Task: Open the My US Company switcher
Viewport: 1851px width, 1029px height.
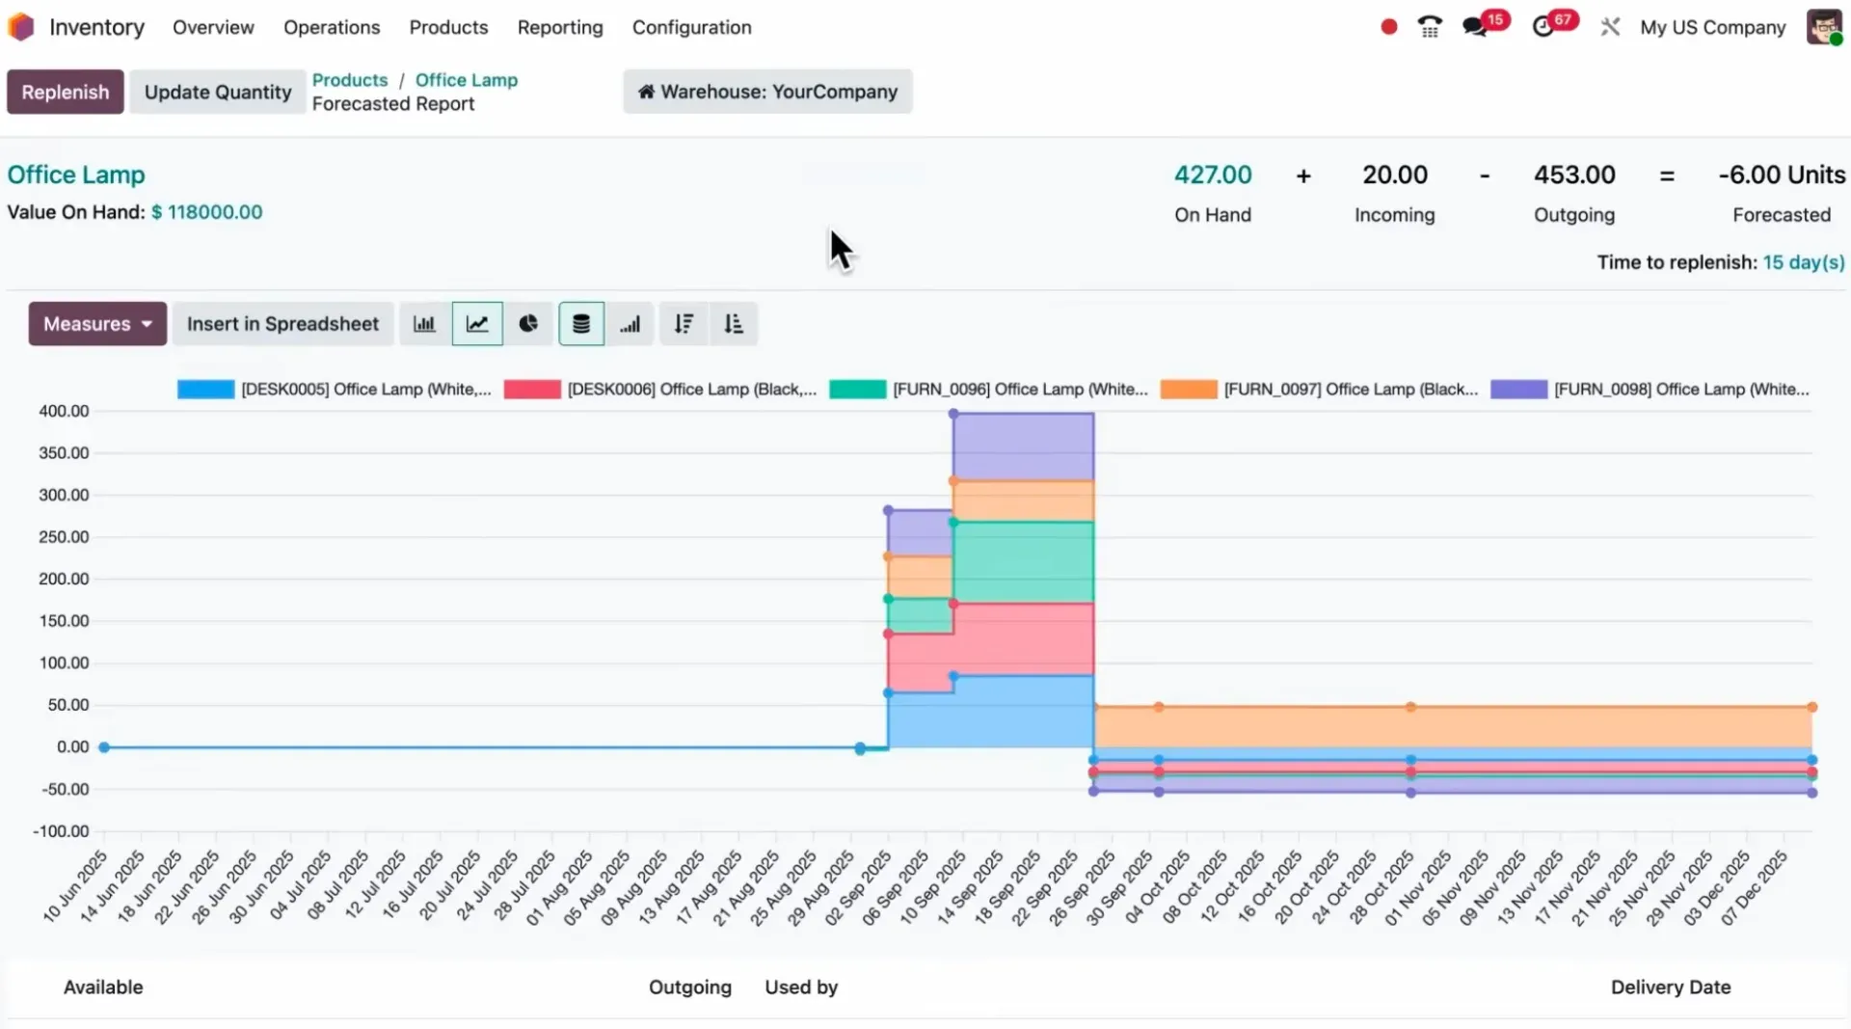Action: click(x=1713, y=27)
